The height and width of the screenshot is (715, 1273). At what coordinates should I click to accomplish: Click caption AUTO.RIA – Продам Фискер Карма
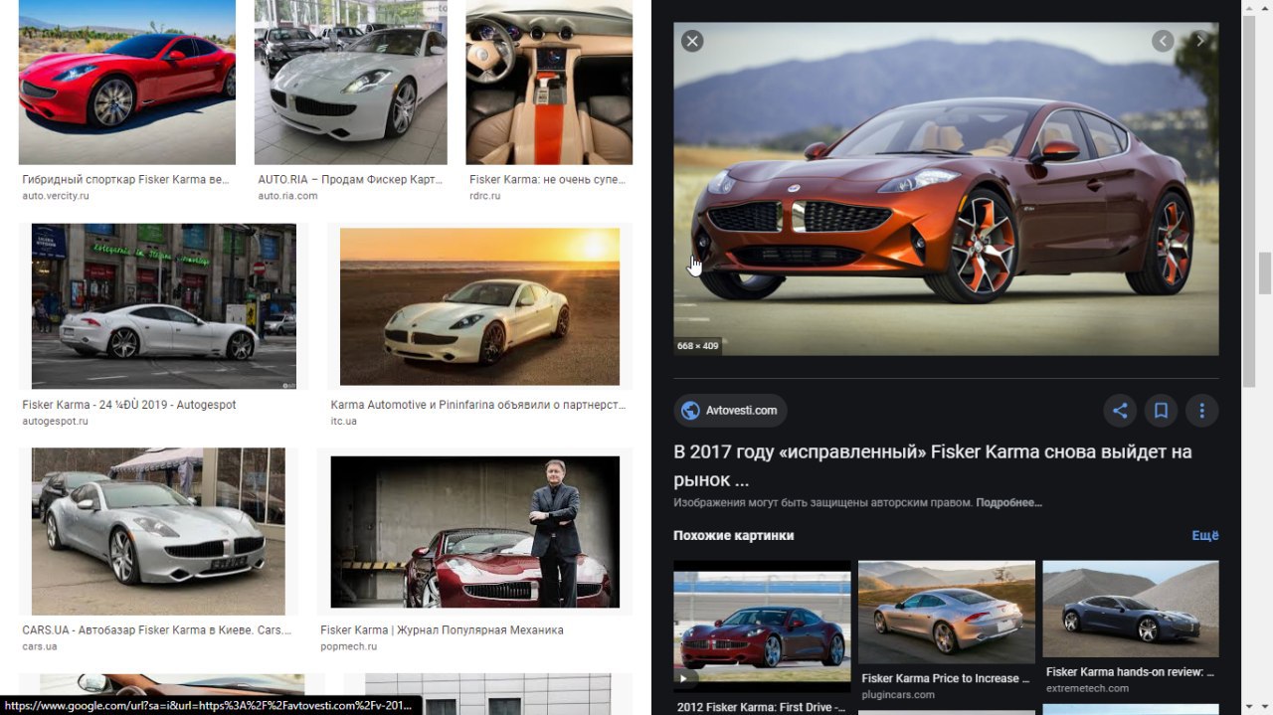350,180
